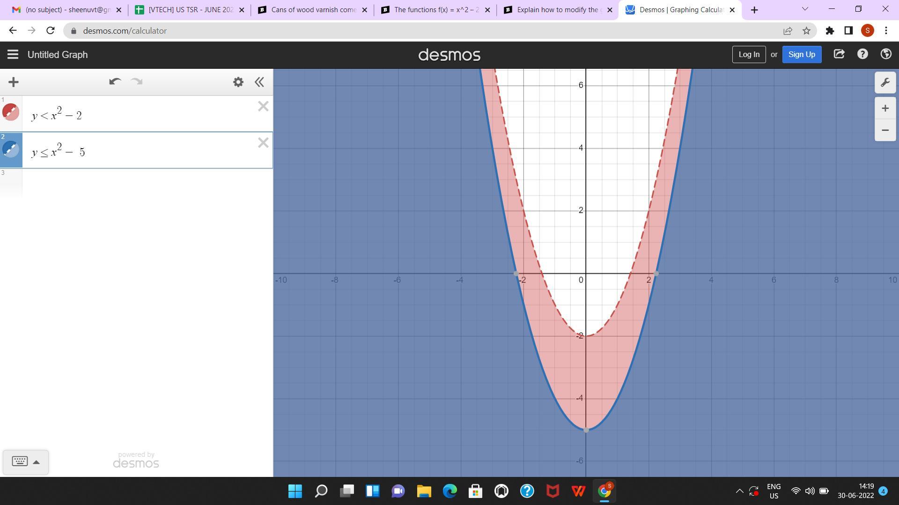The height and width of the screenshot is (505, 899).
Task: Switch to the VTECH US TSR tab
Action: point(190,10)
